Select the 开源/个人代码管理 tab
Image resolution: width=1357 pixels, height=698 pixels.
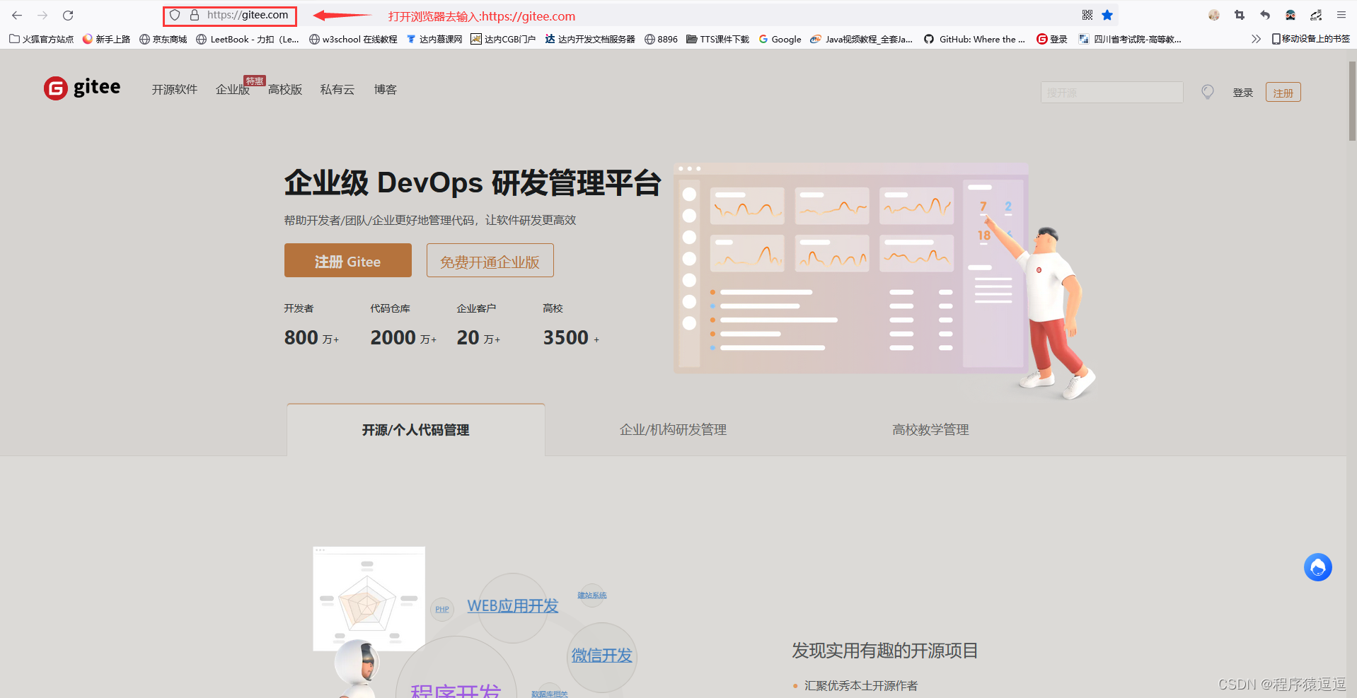[x=415, y=429]
